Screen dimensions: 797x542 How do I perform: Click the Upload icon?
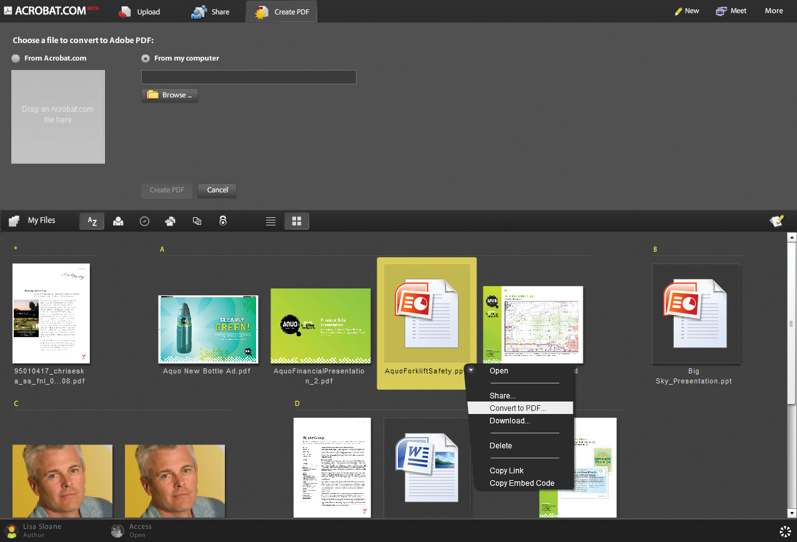pyautogui.click(x=125, y=11)
